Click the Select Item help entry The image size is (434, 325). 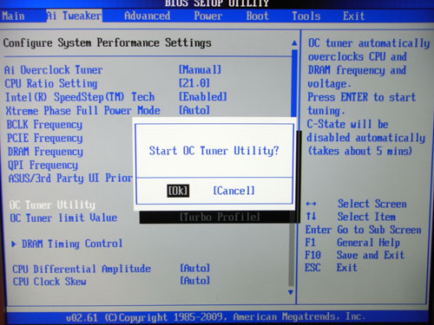pos(366,217)
